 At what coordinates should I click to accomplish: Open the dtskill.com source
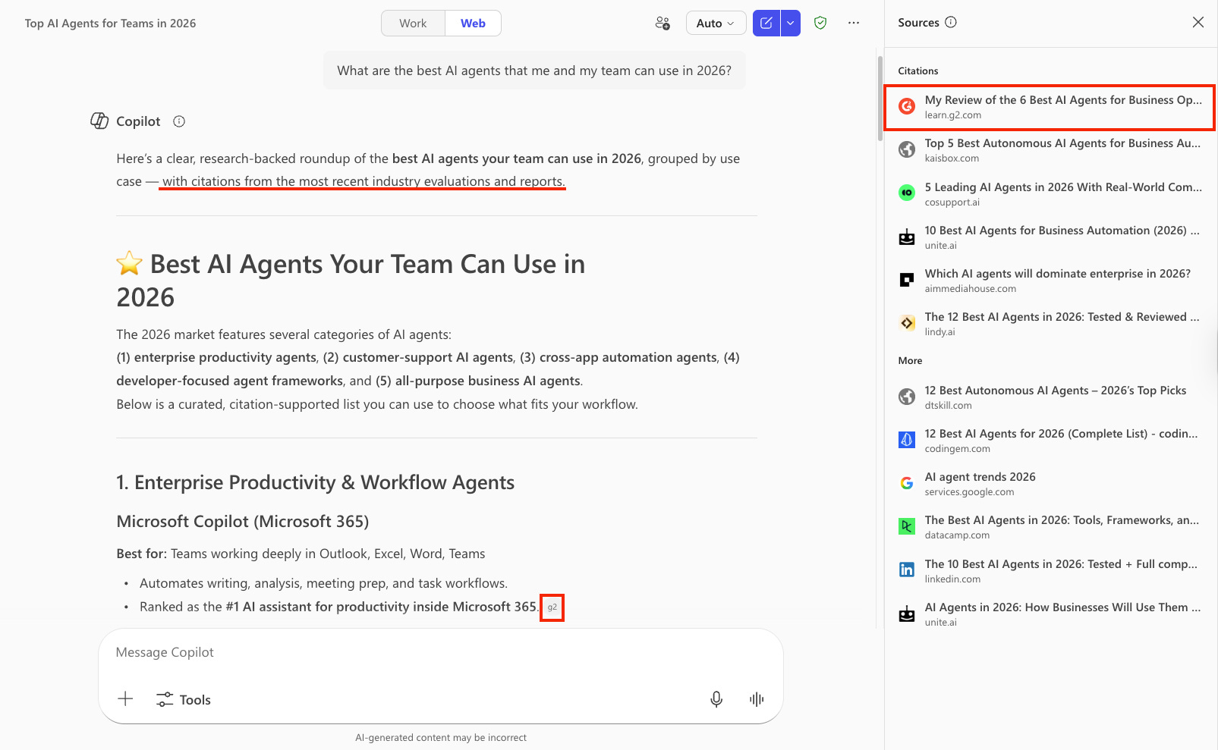pyautogui.click(x=1050, y=397)
